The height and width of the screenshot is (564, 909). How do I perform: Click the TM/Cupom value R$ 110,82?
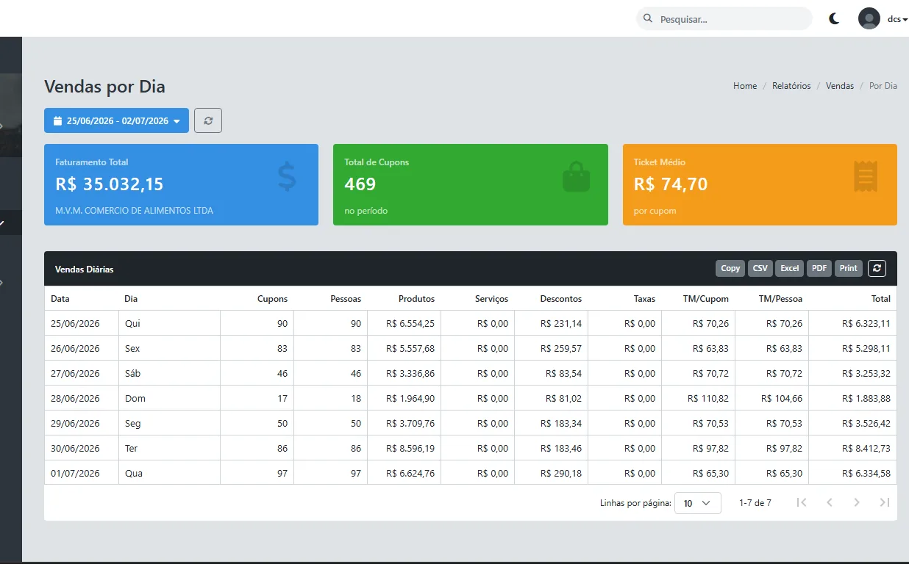click(708, 398)
